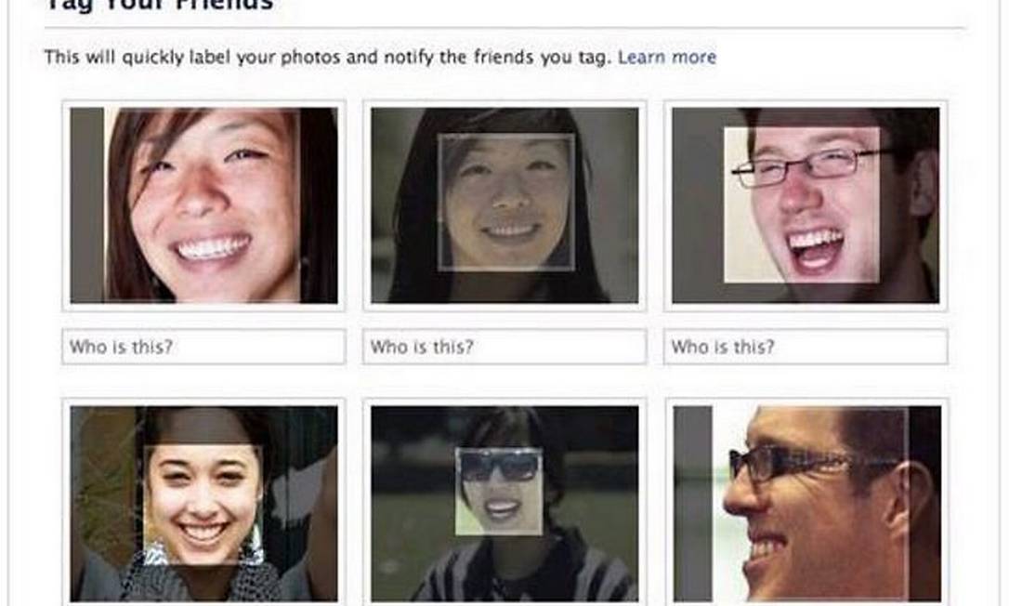Select the profile-view man with glasses thumbnail
This screenshot has height=606, width=1009.
coord(807,504)
